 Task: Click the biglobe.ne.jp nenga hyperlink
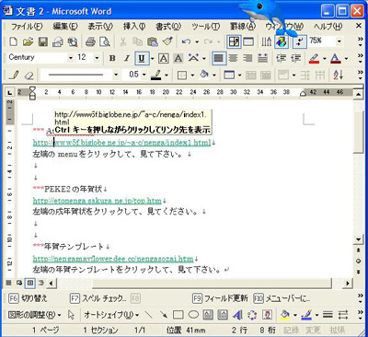point(122,143)
